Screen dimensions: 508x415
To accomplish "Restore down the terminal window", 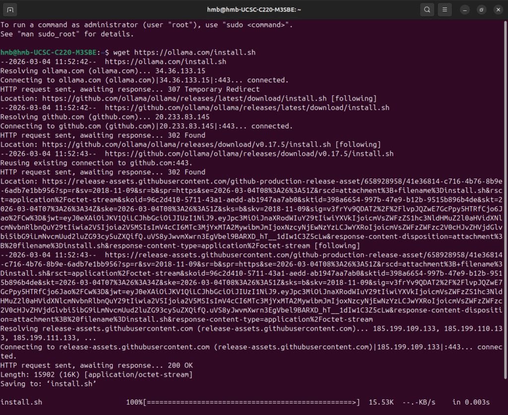I will point(481,9).
